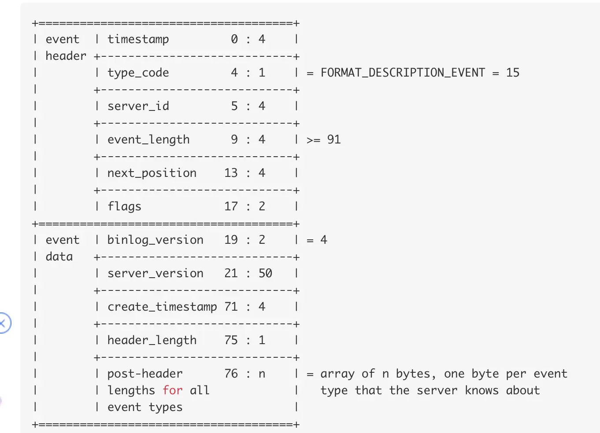The height and width of the screenshot is (433, 600).
Task: Click the blue circled X icon at left edge
Action: (x=4, y=323)
